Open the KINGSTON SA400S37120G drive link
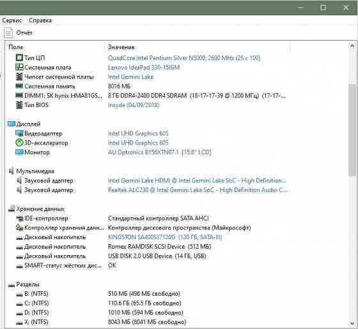 [165, 237]
